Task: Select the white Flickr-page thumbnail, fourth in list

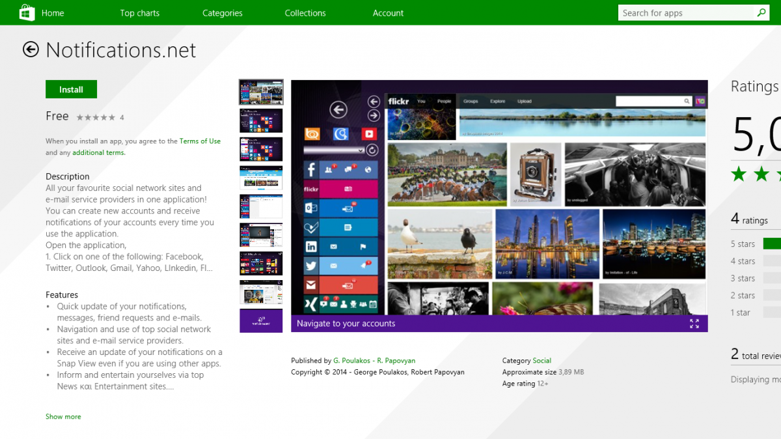Action: [261, 178]
